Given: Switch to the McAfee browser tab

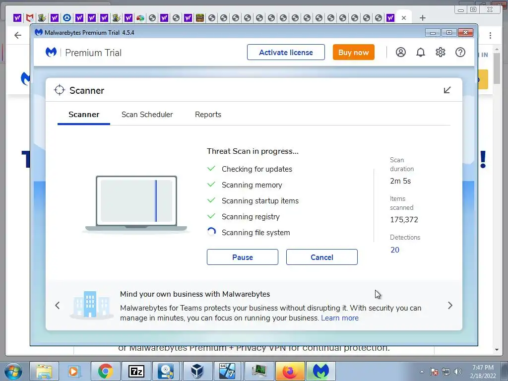Looking at the screenshot, I should pyautogui.click(x=30, y=18).
